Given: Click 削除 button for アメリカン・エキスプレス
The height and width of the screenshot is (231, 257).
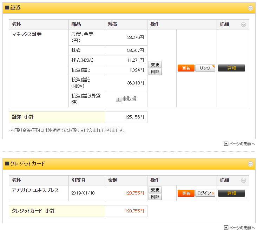Looking at the screenshot, I should pos(155,197).
